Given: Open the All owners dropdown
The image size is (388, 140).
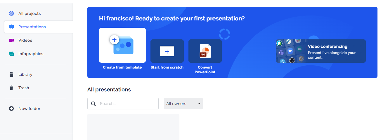Looking at the screenshot, I should pos(183,104).
